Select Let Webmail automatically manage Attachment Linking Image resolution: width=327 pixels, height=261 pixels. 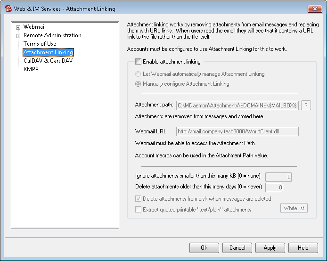[x=138, y=74]
